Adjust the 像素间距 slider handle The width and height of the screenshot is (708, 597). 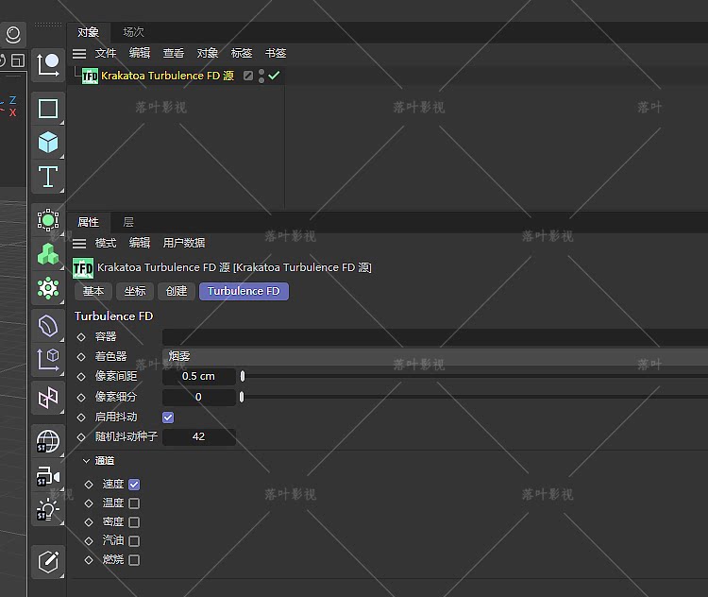[243, 376]
